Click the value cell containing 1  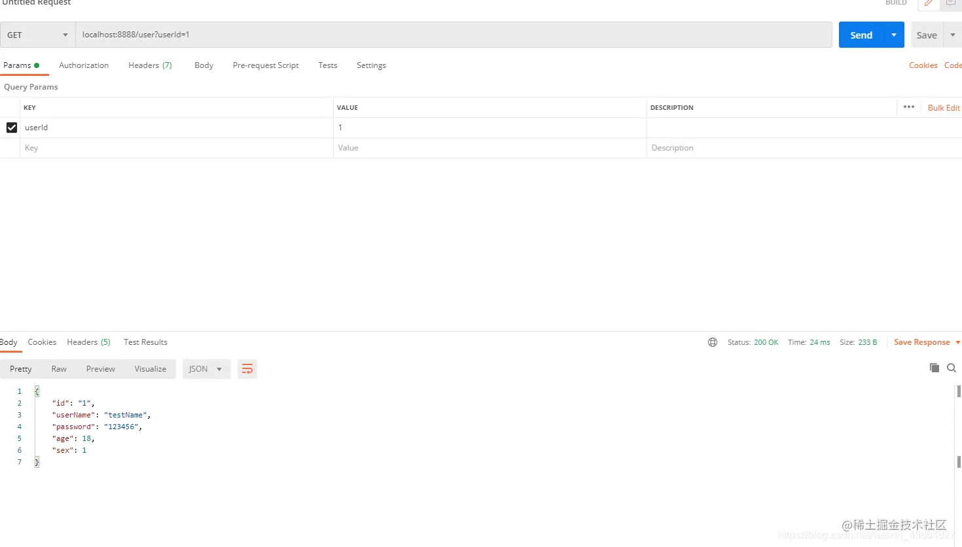click(x=490, y=128)
